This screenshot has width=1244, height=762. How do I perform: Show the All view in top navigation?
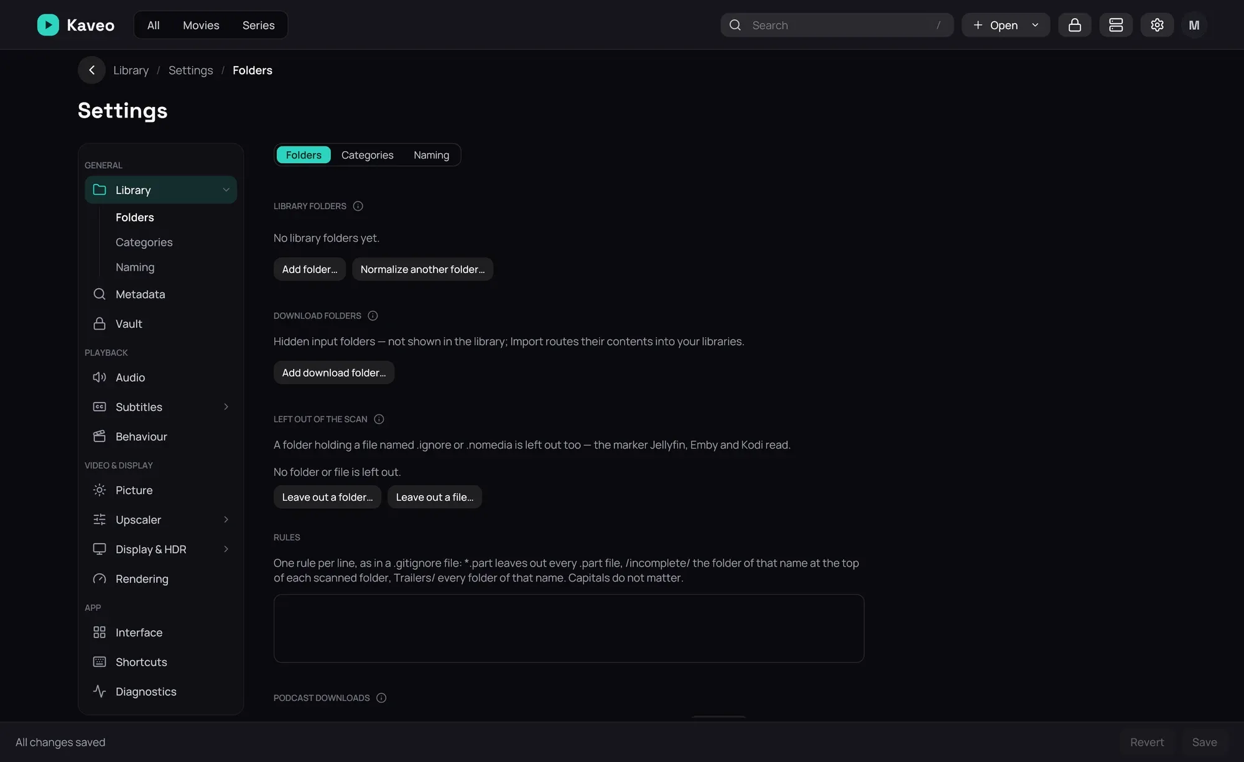click(x=153, y=25)
